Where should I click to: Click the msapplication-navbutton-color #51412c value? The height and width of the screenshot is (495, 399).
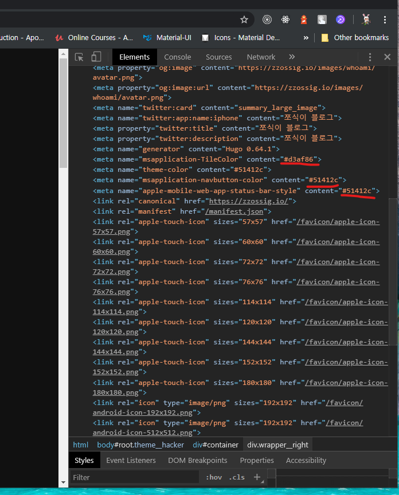pyautogui.click(x=323, y=180)
